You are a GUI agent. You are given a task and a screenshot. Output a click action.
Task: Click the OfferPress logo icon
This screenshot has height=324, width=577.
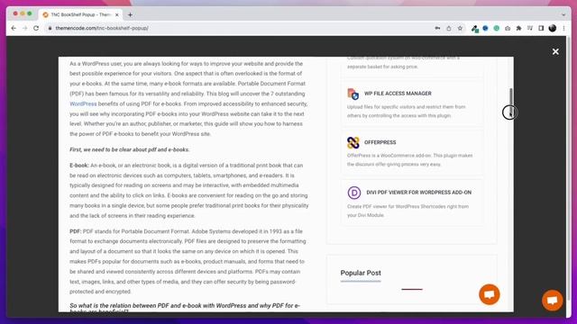tap(353, 142)
